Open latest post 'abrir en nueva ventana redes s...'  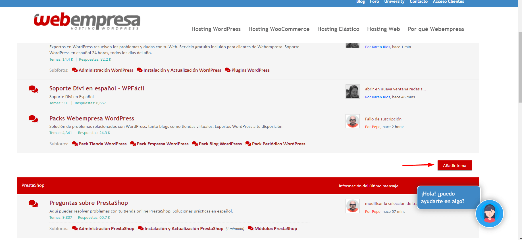coord(395,89)
